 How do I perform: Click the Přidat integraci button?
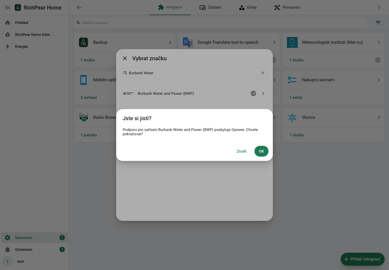point(363,259)
